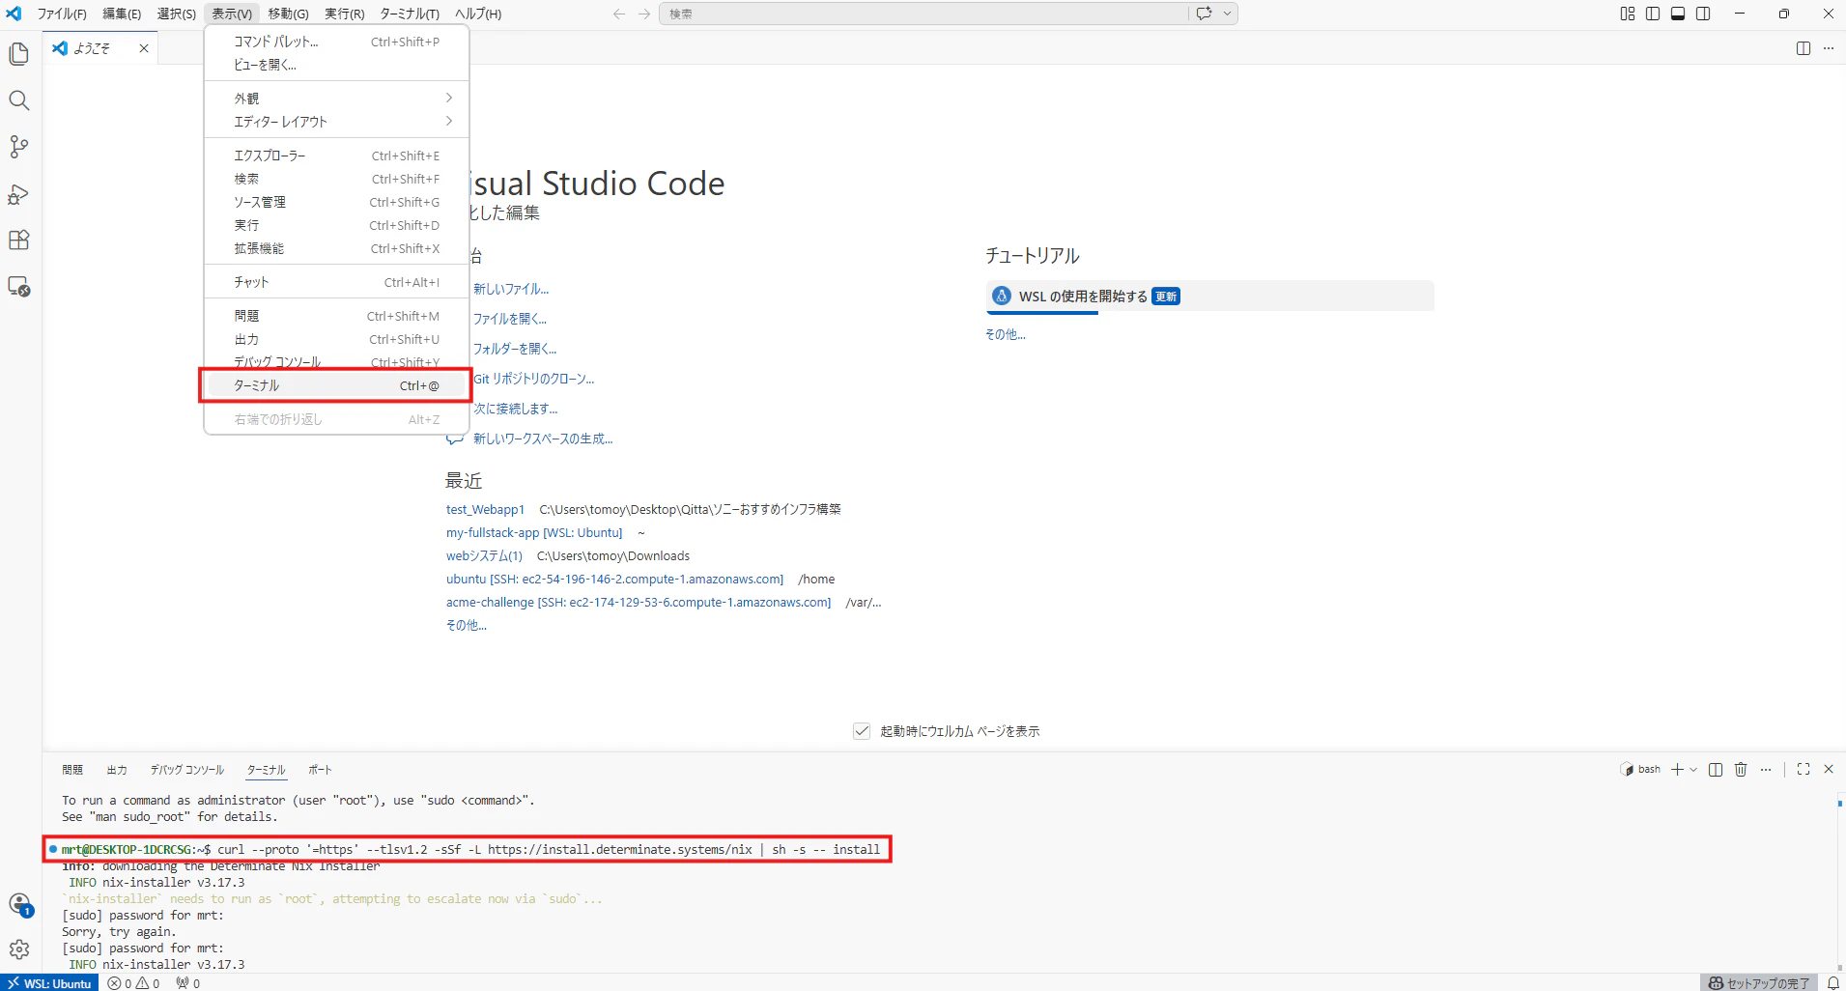Create a new terminal with plus icon
Screen dimensions: 1846x991
coord(1678,770)
